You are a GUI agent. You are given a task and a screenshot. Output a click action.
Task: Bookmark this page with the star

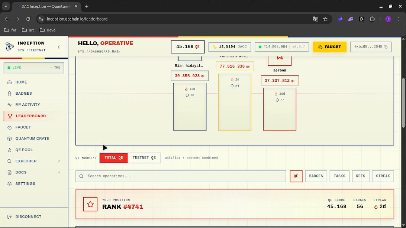point(325,19)
